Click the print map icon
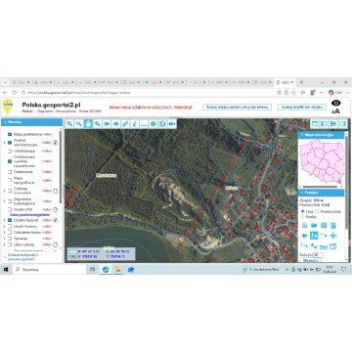 [154, 124]
